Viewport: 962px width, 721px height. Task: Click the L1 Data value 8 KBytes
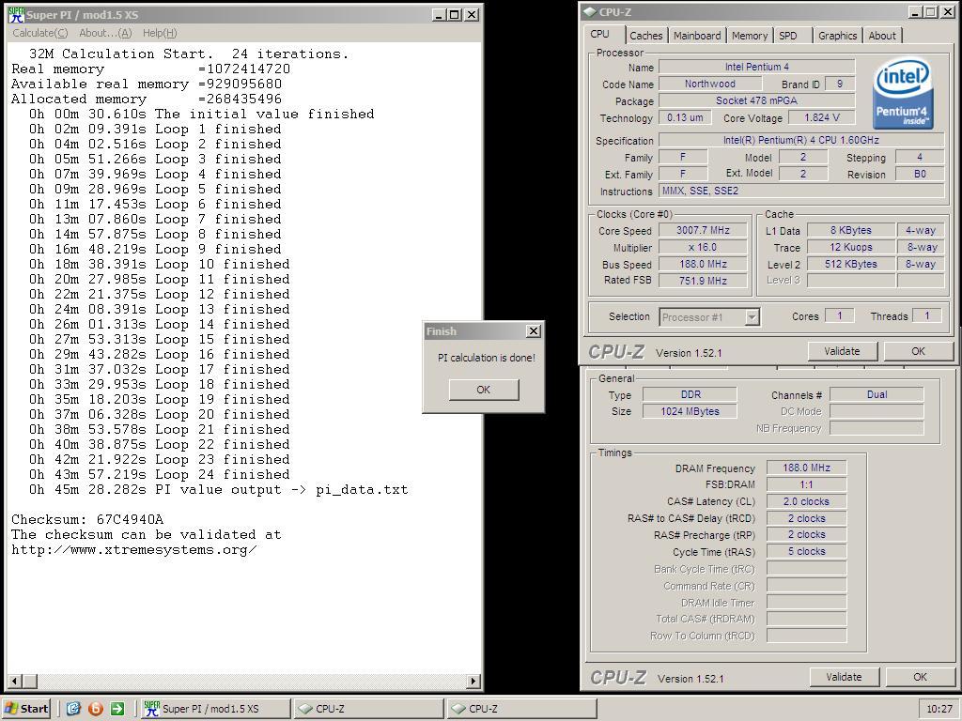click(x=851, y=231)
